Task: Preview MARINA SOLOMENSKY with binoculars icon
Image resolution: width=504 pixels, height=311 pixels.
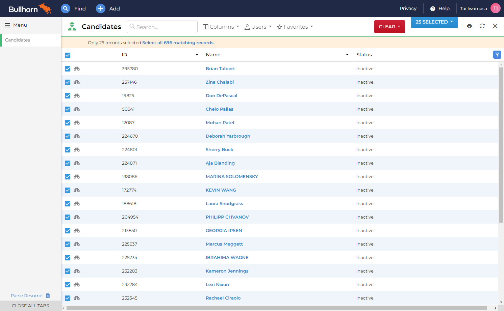Action: coord(77,176)
